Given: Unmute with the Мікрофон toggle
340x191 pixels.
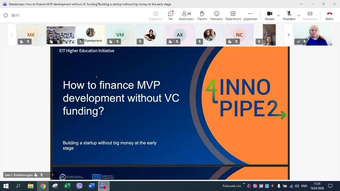Looking at the screenshot, I should pyautogui.click(x=289, y=15).
